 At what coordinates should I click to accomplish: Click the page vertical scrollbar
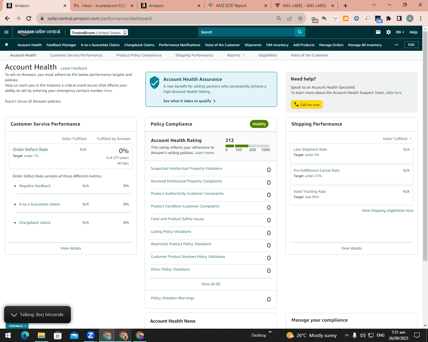pos(425,146)
